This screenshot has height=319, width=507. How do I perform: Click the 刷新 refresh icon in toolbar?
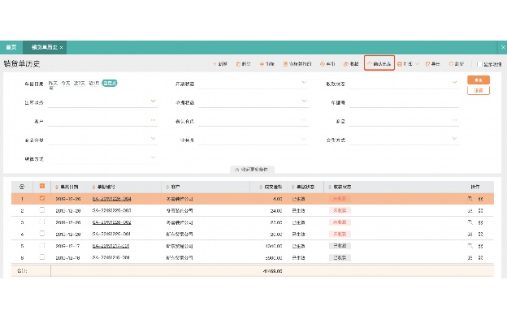(452, 64)
